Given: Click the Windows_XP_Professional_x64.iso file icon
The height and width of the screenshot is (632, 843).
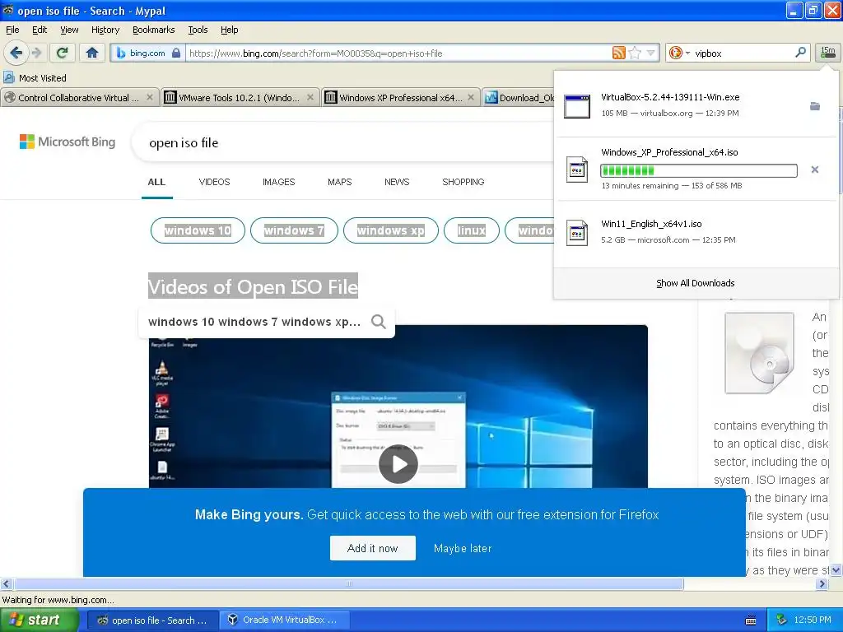Looking at the screenshot, I should coord(577,170).
